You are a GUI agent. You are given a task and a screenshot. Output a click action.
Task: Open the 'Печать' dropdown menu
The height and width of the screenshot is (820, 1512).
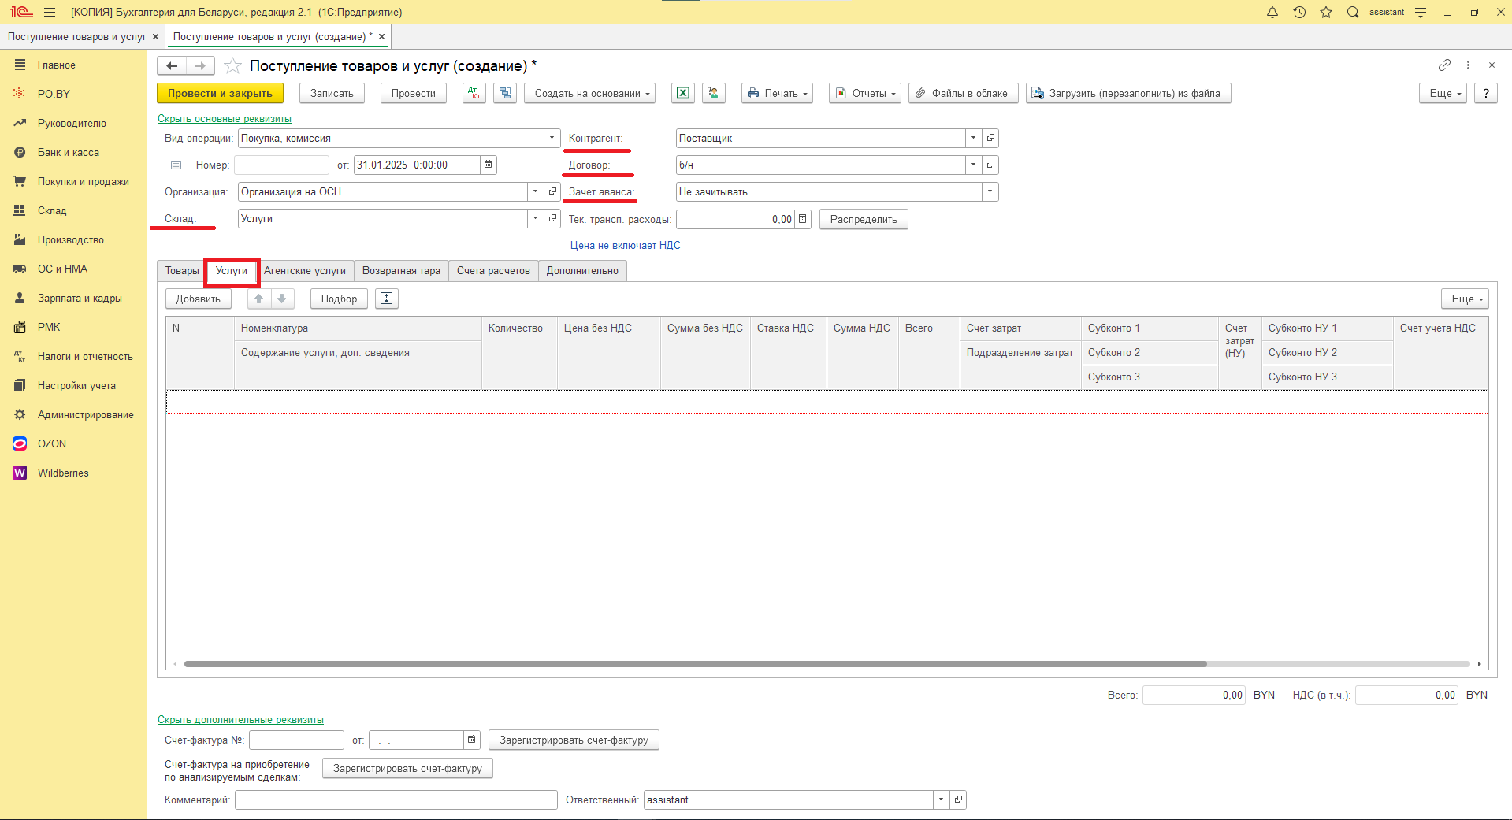(x=777, y=93)
